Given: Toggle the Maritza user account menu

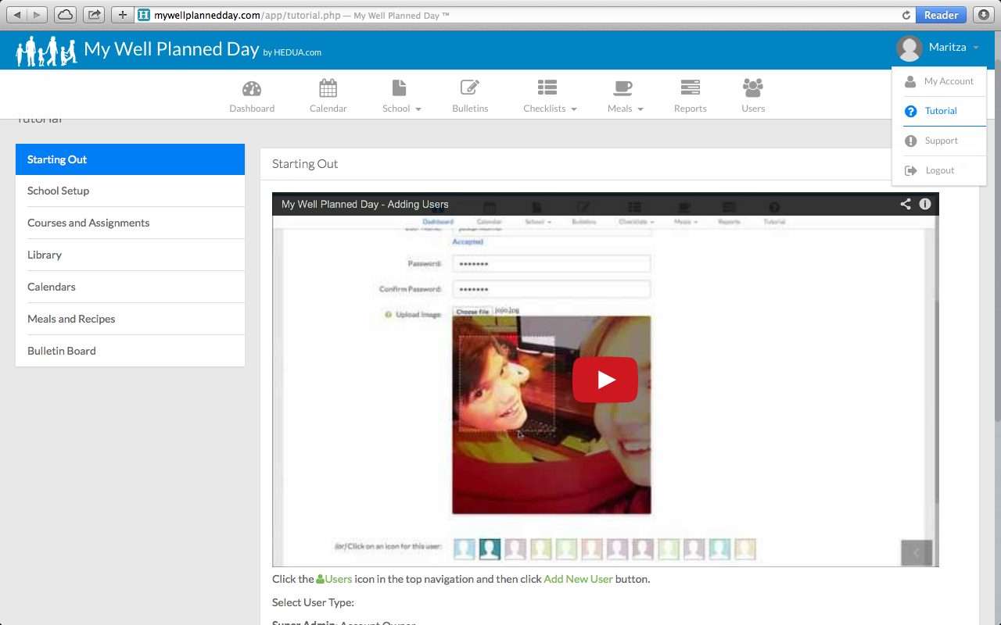Looking at the screenshot, I should coord(953,48).
